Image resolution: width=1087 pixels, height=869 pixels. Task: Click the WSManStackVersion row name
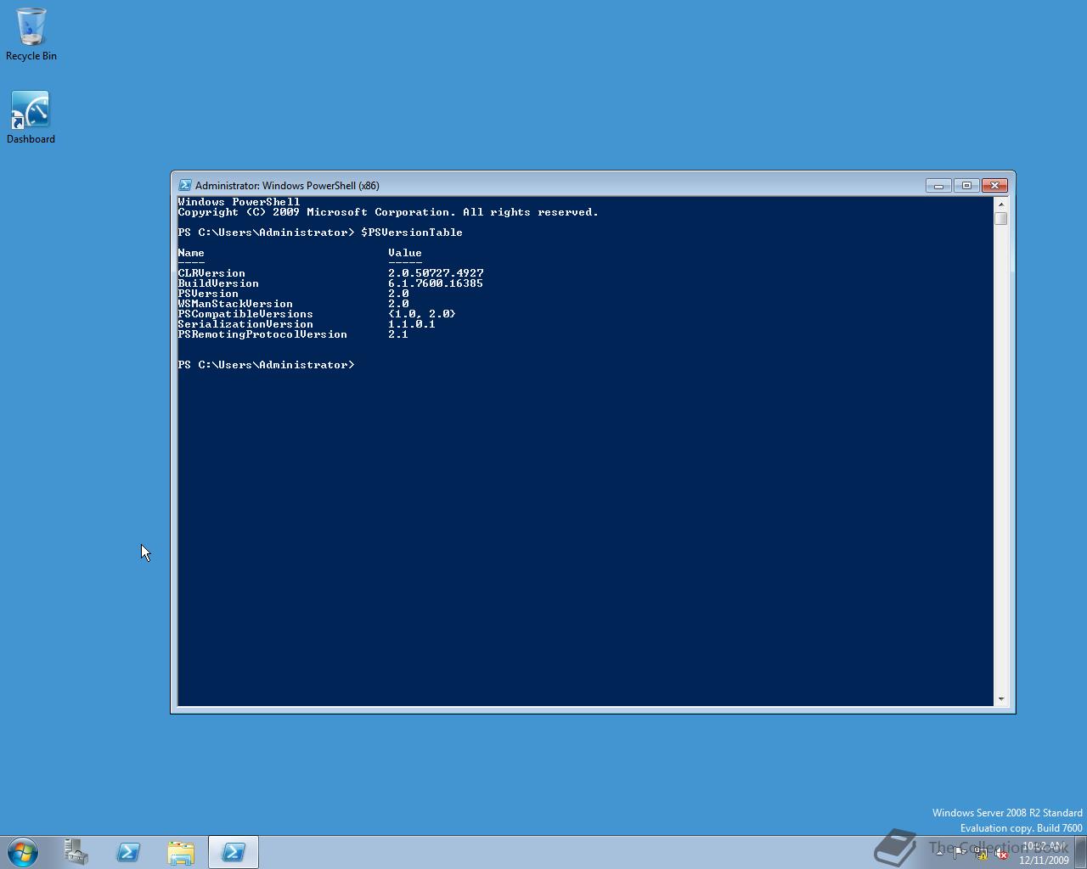click(235, 304)
